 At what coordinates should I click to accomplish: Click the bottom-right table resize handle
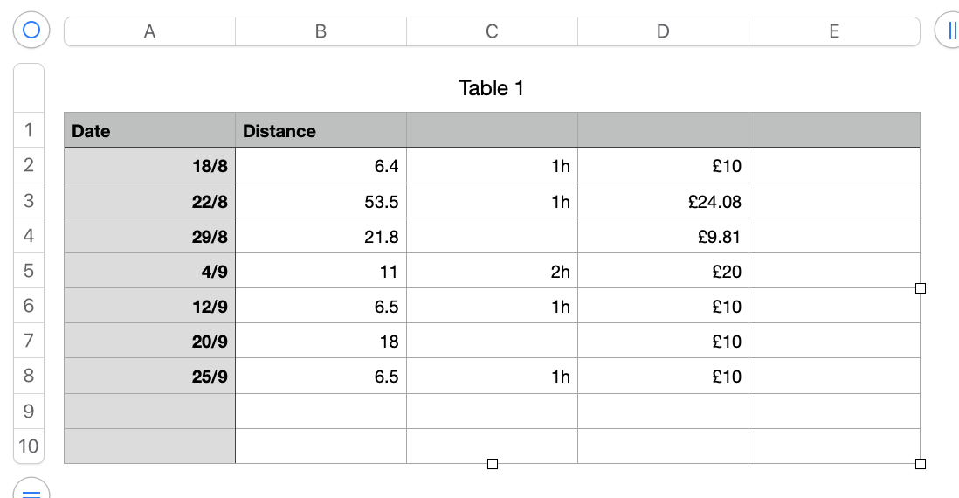coord(921,464)
